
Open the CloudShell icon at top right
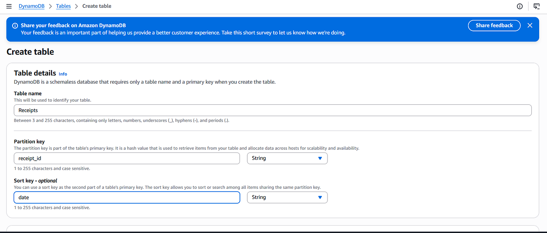point(536,6)
